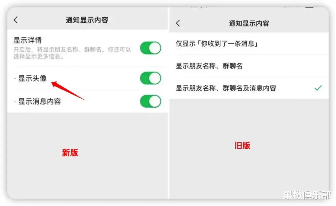Tap the 显示头像 label
Image resolution: width=336 pixels, height=206 pixels.
click(32, 78)
